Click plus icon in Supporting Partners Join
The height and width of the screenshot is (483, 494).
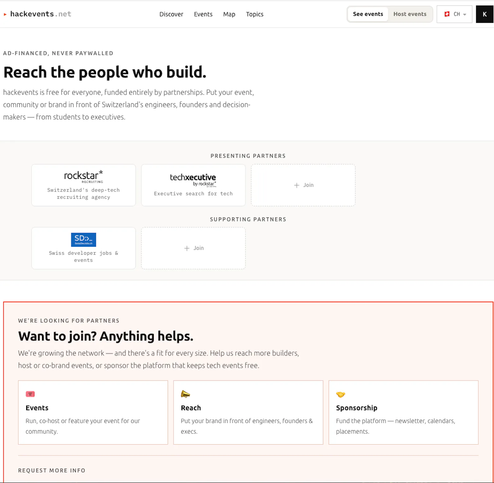click(x=187, y=248)
